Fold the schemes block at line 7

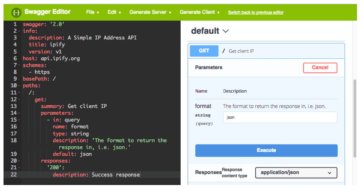point(19,65)
